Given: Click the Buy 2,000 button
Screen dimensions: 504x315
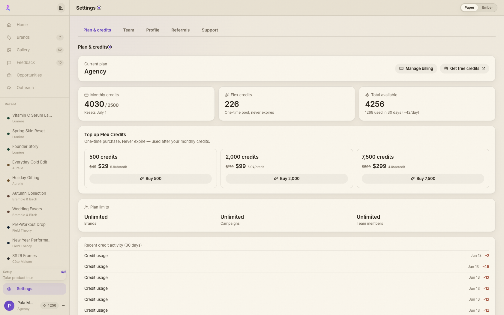Looking at the screenshot, I should point(287,178).
